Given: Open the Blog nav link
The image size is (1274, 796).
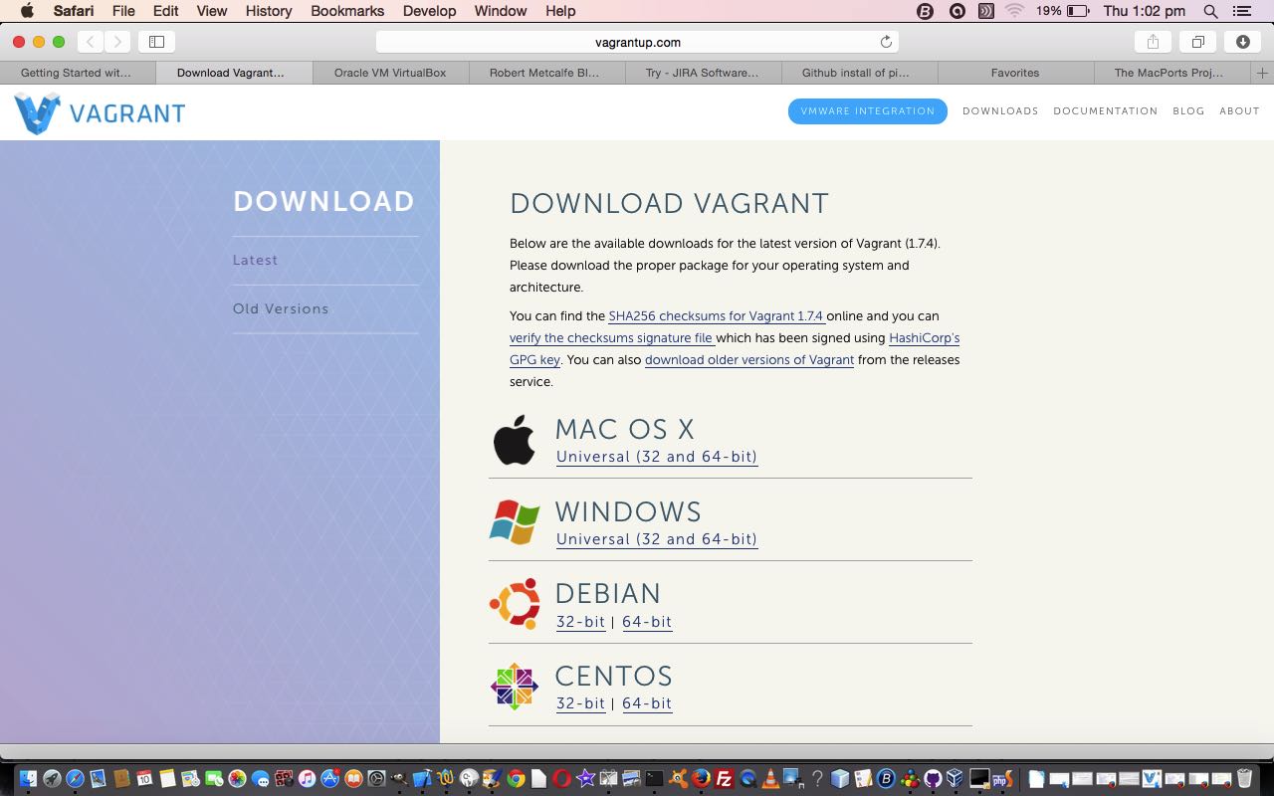Looking at the screenshot, I should click(x=1188, y=111).
